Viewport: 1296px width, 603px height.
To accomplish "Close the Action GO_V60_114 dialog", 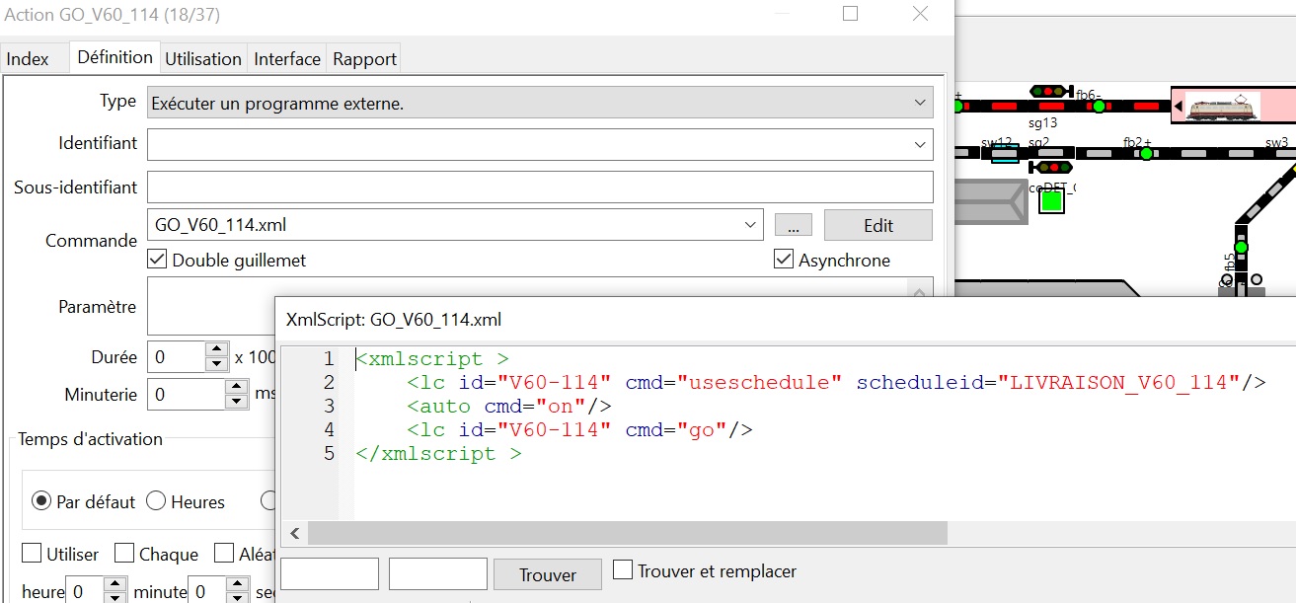I will (x=920, y=14).
